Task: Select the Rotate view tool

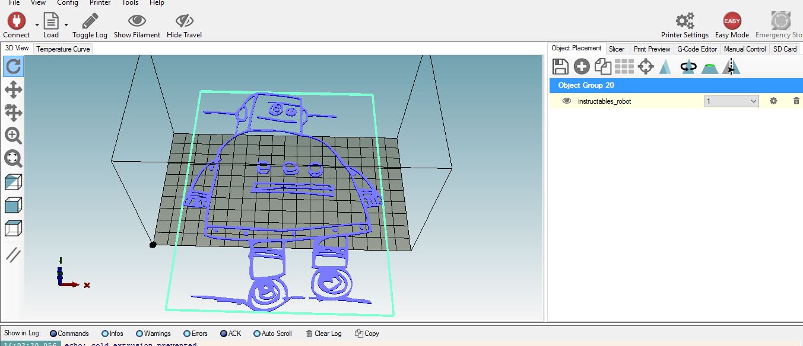Action: pos(13,67)
